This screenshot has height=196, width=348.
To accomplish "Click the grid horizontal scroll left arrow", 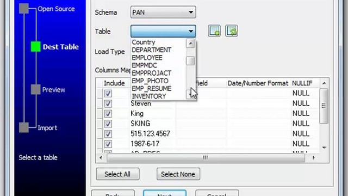I will tap(101, 158).
